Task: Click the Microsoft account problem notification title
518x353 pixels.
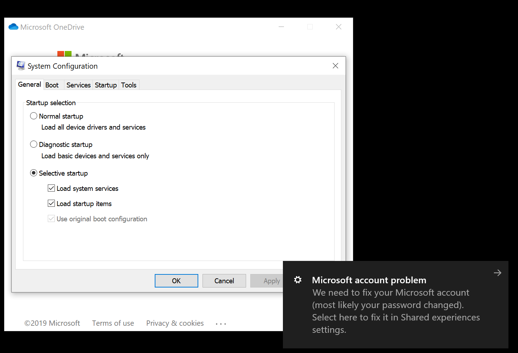Action: 369,280
